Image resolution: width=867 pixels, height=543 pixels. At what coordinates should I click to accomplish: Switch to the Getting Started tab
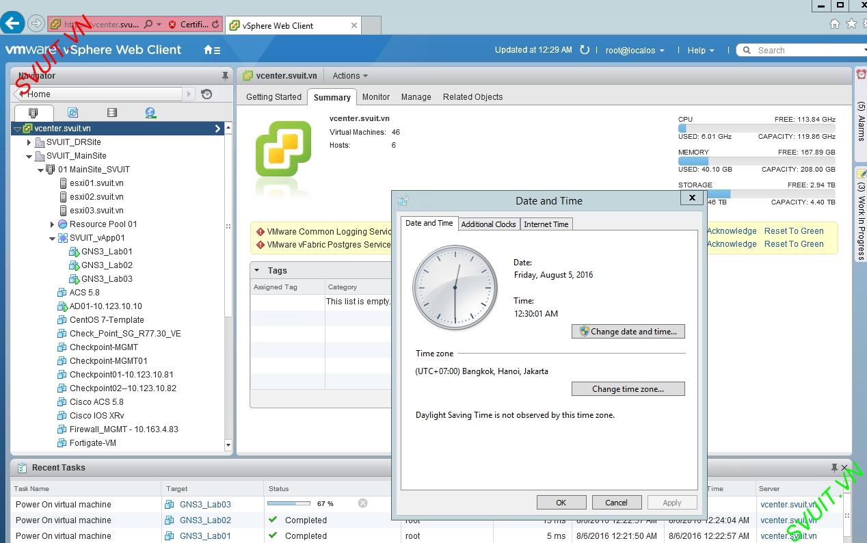pos(274,97)
